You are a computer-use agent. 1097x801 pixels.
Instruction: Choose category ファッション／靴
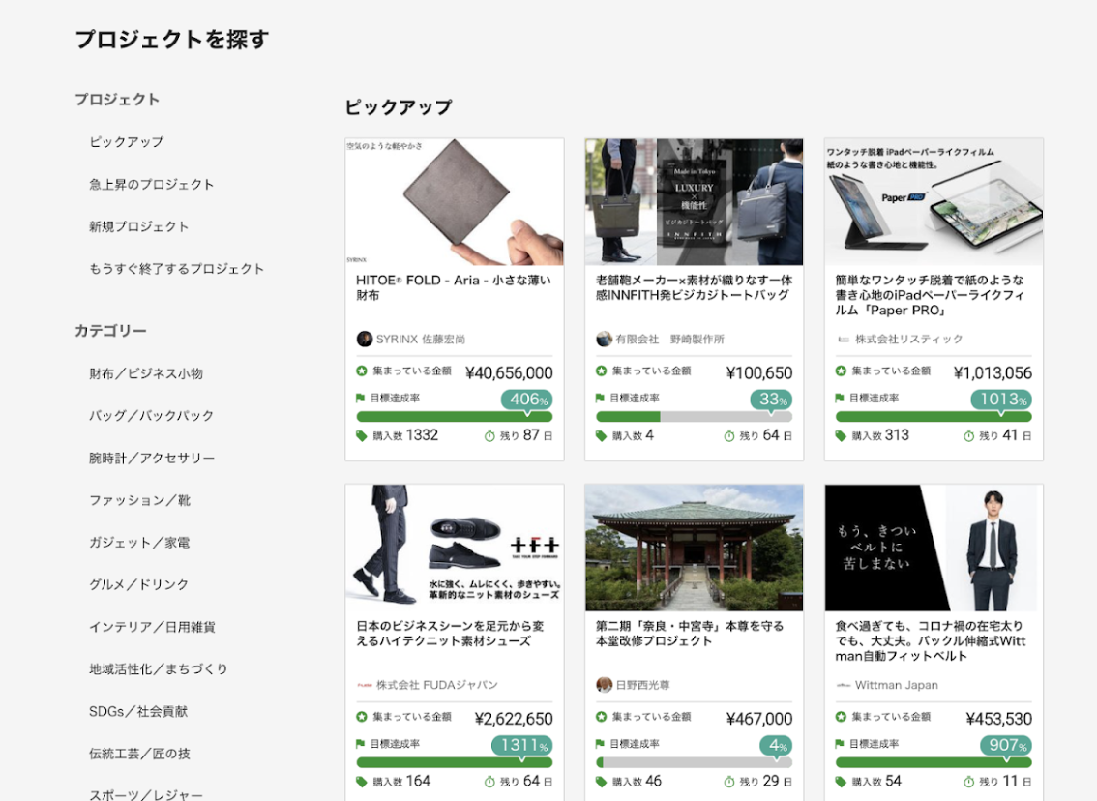(139, 500)
